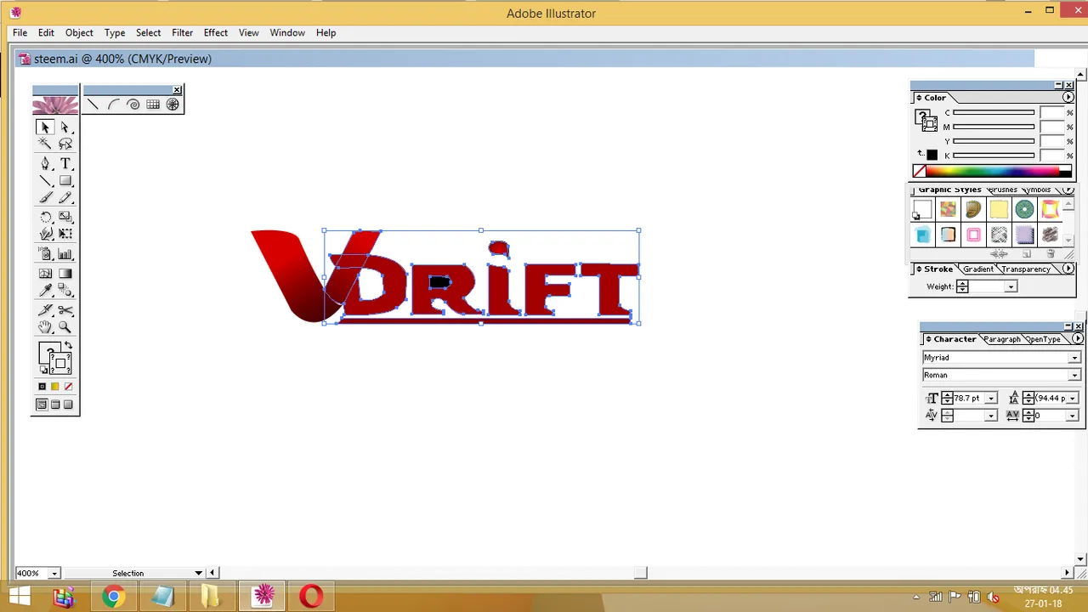Open the Color panel flyout menu
Screen dimensions: 1088x612
(x=1068, y=98)
